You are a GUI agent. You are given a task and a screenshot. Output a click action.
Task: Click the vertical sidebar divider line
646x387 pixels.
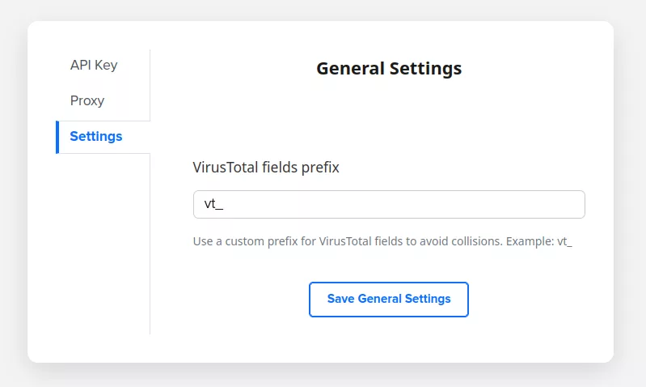[150, 243]
